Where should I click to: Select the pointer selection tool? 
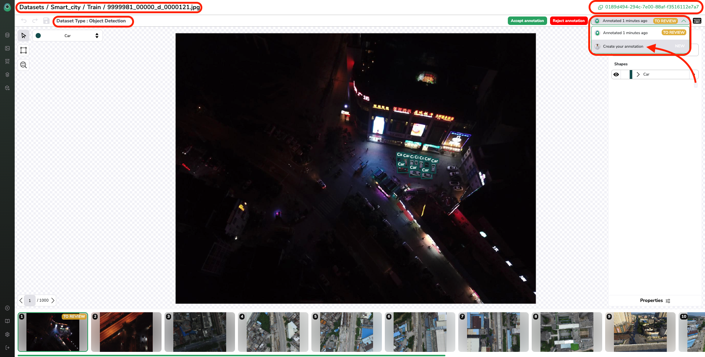coord(23,36)
